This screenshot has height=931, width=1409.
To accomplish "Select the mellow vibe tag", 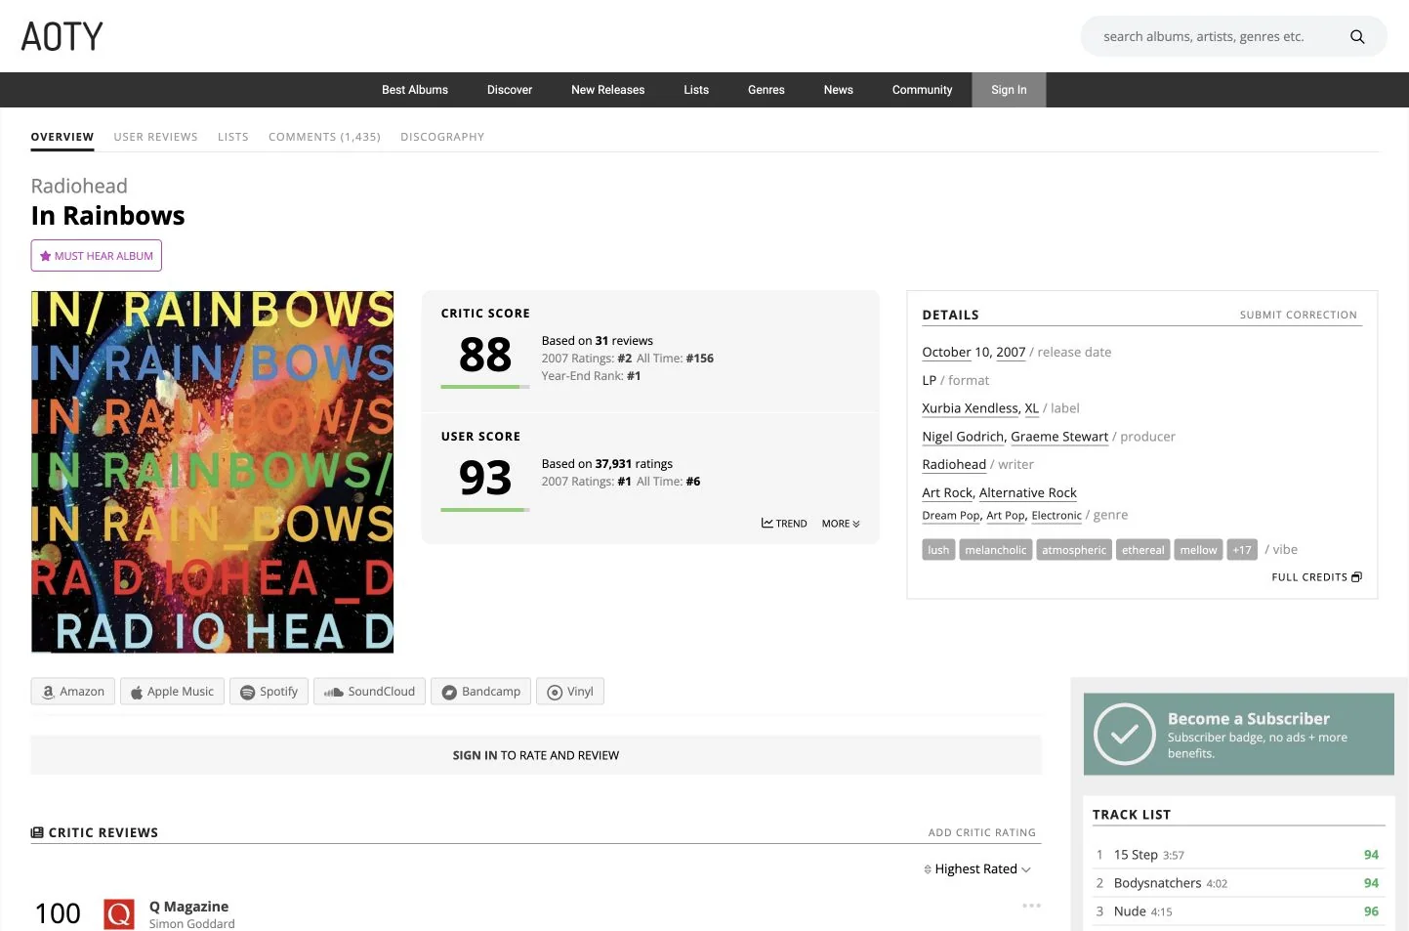I will coord(1198,550).
